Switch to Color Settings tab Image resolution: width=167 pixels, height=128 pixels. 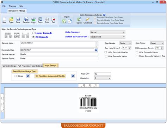tap(37, 66)
